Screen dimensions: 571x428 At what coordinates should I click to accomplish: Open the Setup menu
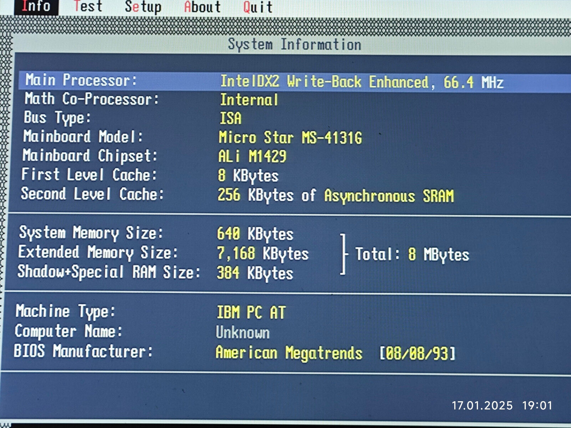(x=143, y=7)
